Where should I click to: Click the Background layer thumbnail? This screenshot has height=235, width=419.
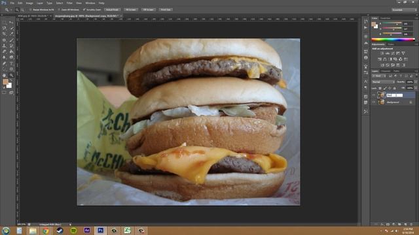[x=381, y=102]
